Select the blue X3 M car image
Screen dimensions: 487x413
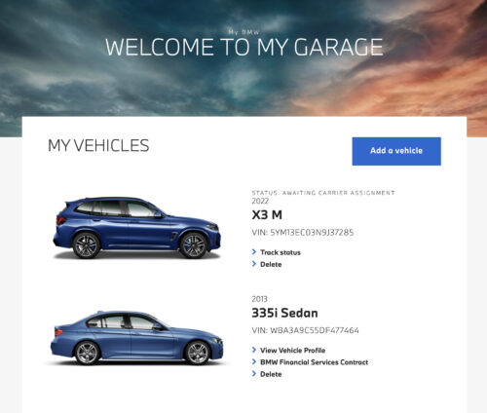137,228
